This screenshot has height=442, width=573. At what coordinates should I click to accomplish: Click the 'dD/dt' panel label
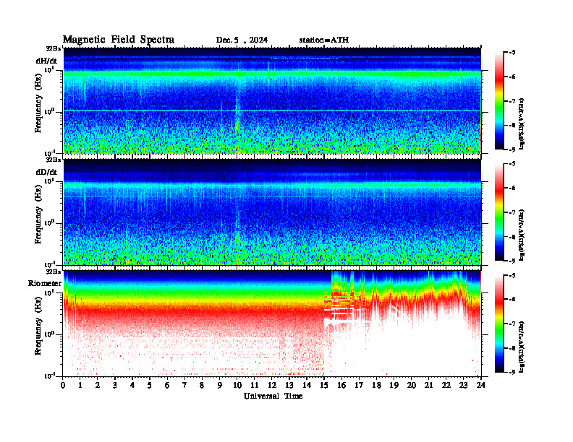click(46, 172)
